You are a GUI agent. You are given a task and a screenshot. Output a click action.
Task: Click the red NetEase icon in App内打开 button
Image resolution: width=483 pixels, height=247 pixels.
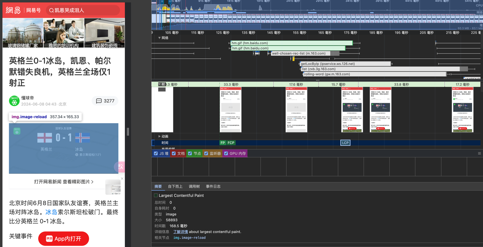click(49, 239)
